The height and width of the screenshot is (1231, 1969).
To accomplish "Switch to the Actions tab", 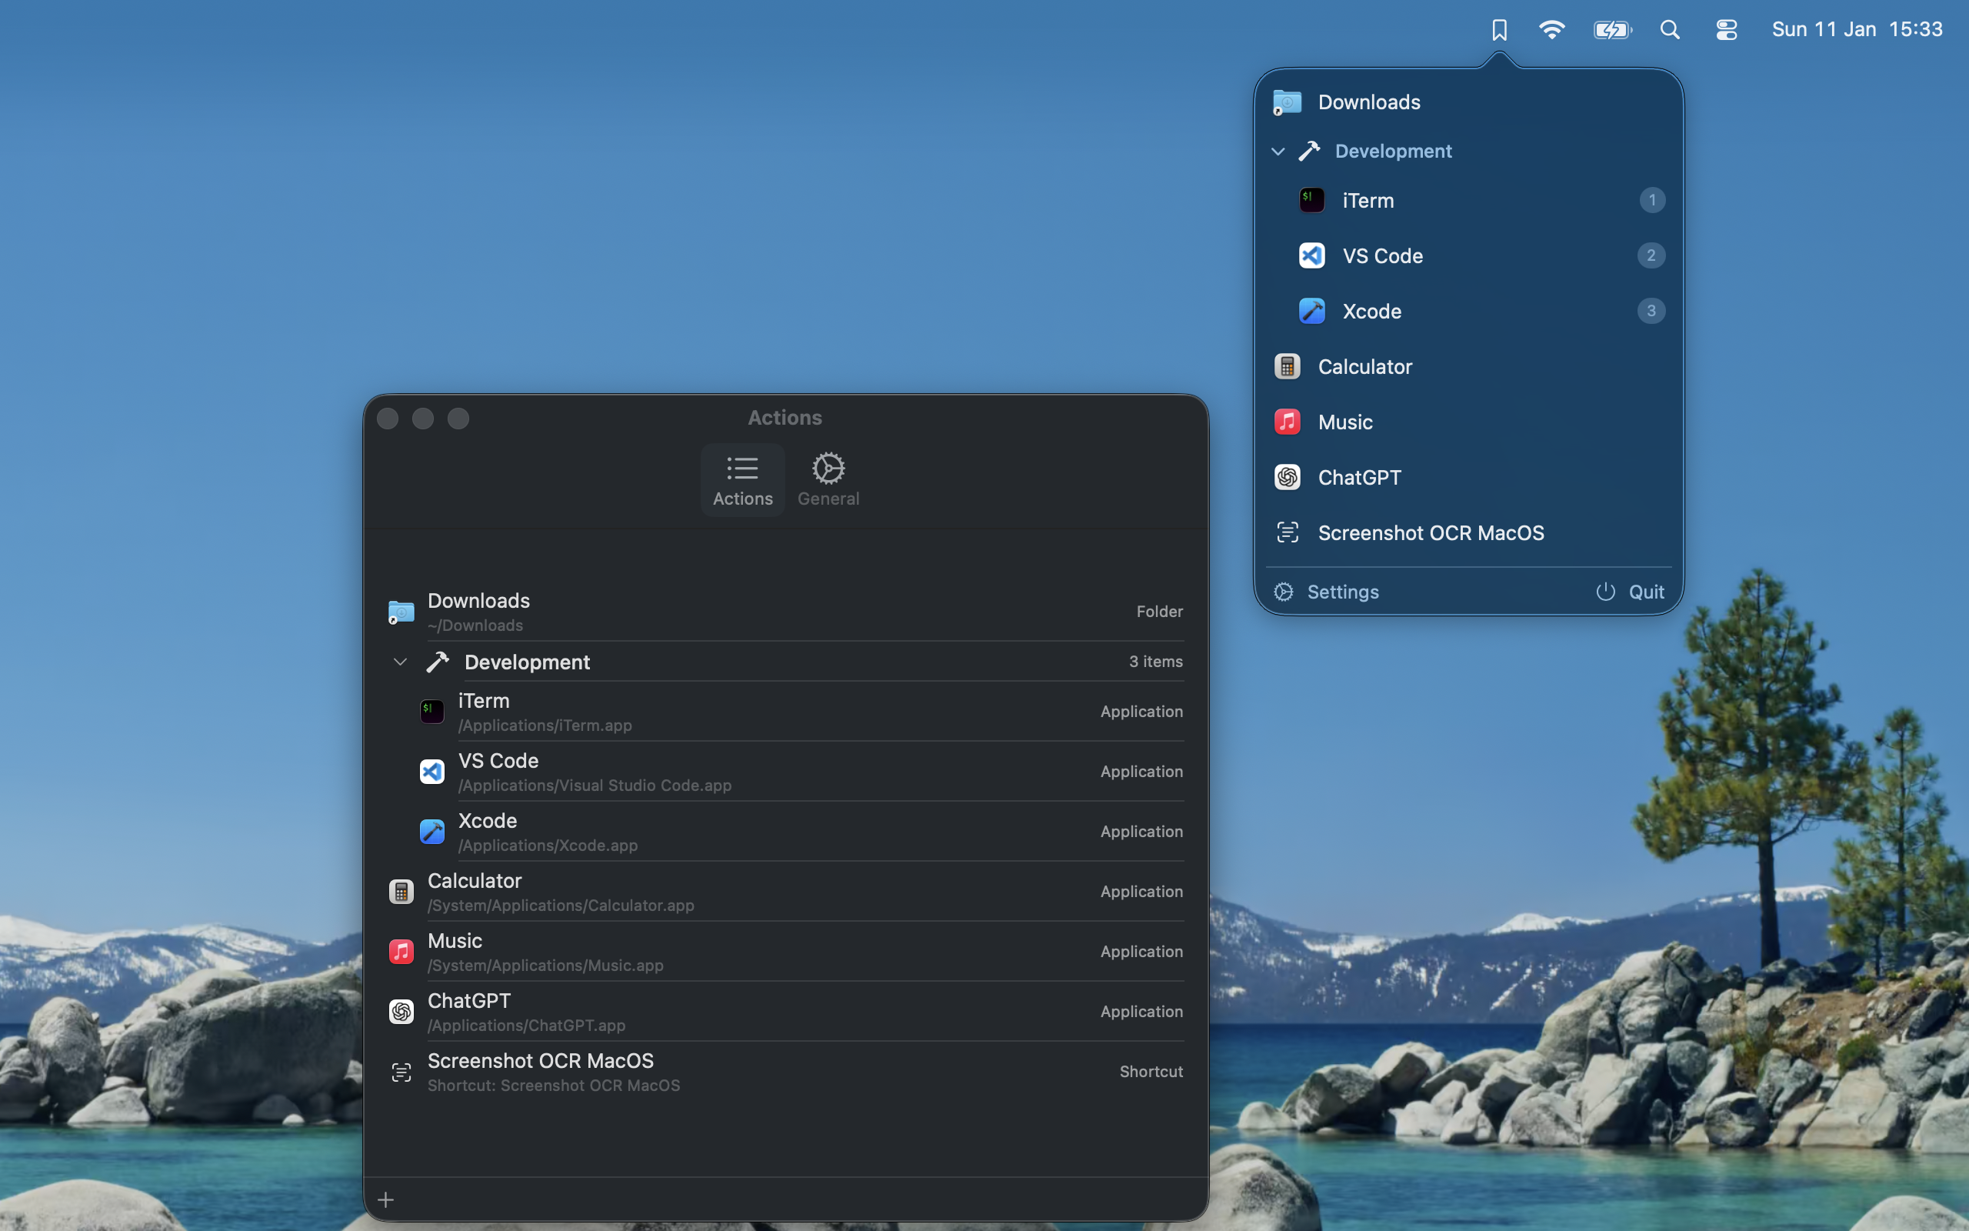I will tap(741, 479).
